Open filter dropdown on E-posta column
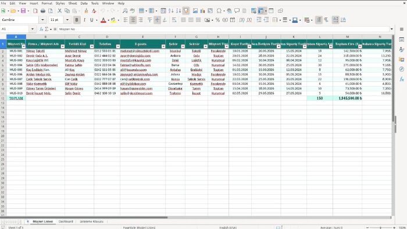This screenshot has height=229, width=407. point(163,46)
